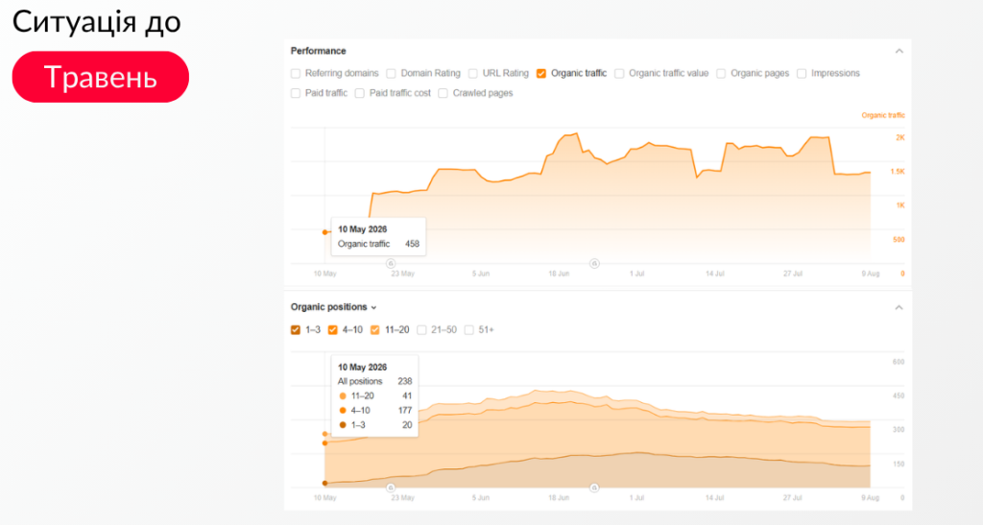Enable the Impressions checkbox
Viewport: 983px width, 525px height.
pos(802,74)
